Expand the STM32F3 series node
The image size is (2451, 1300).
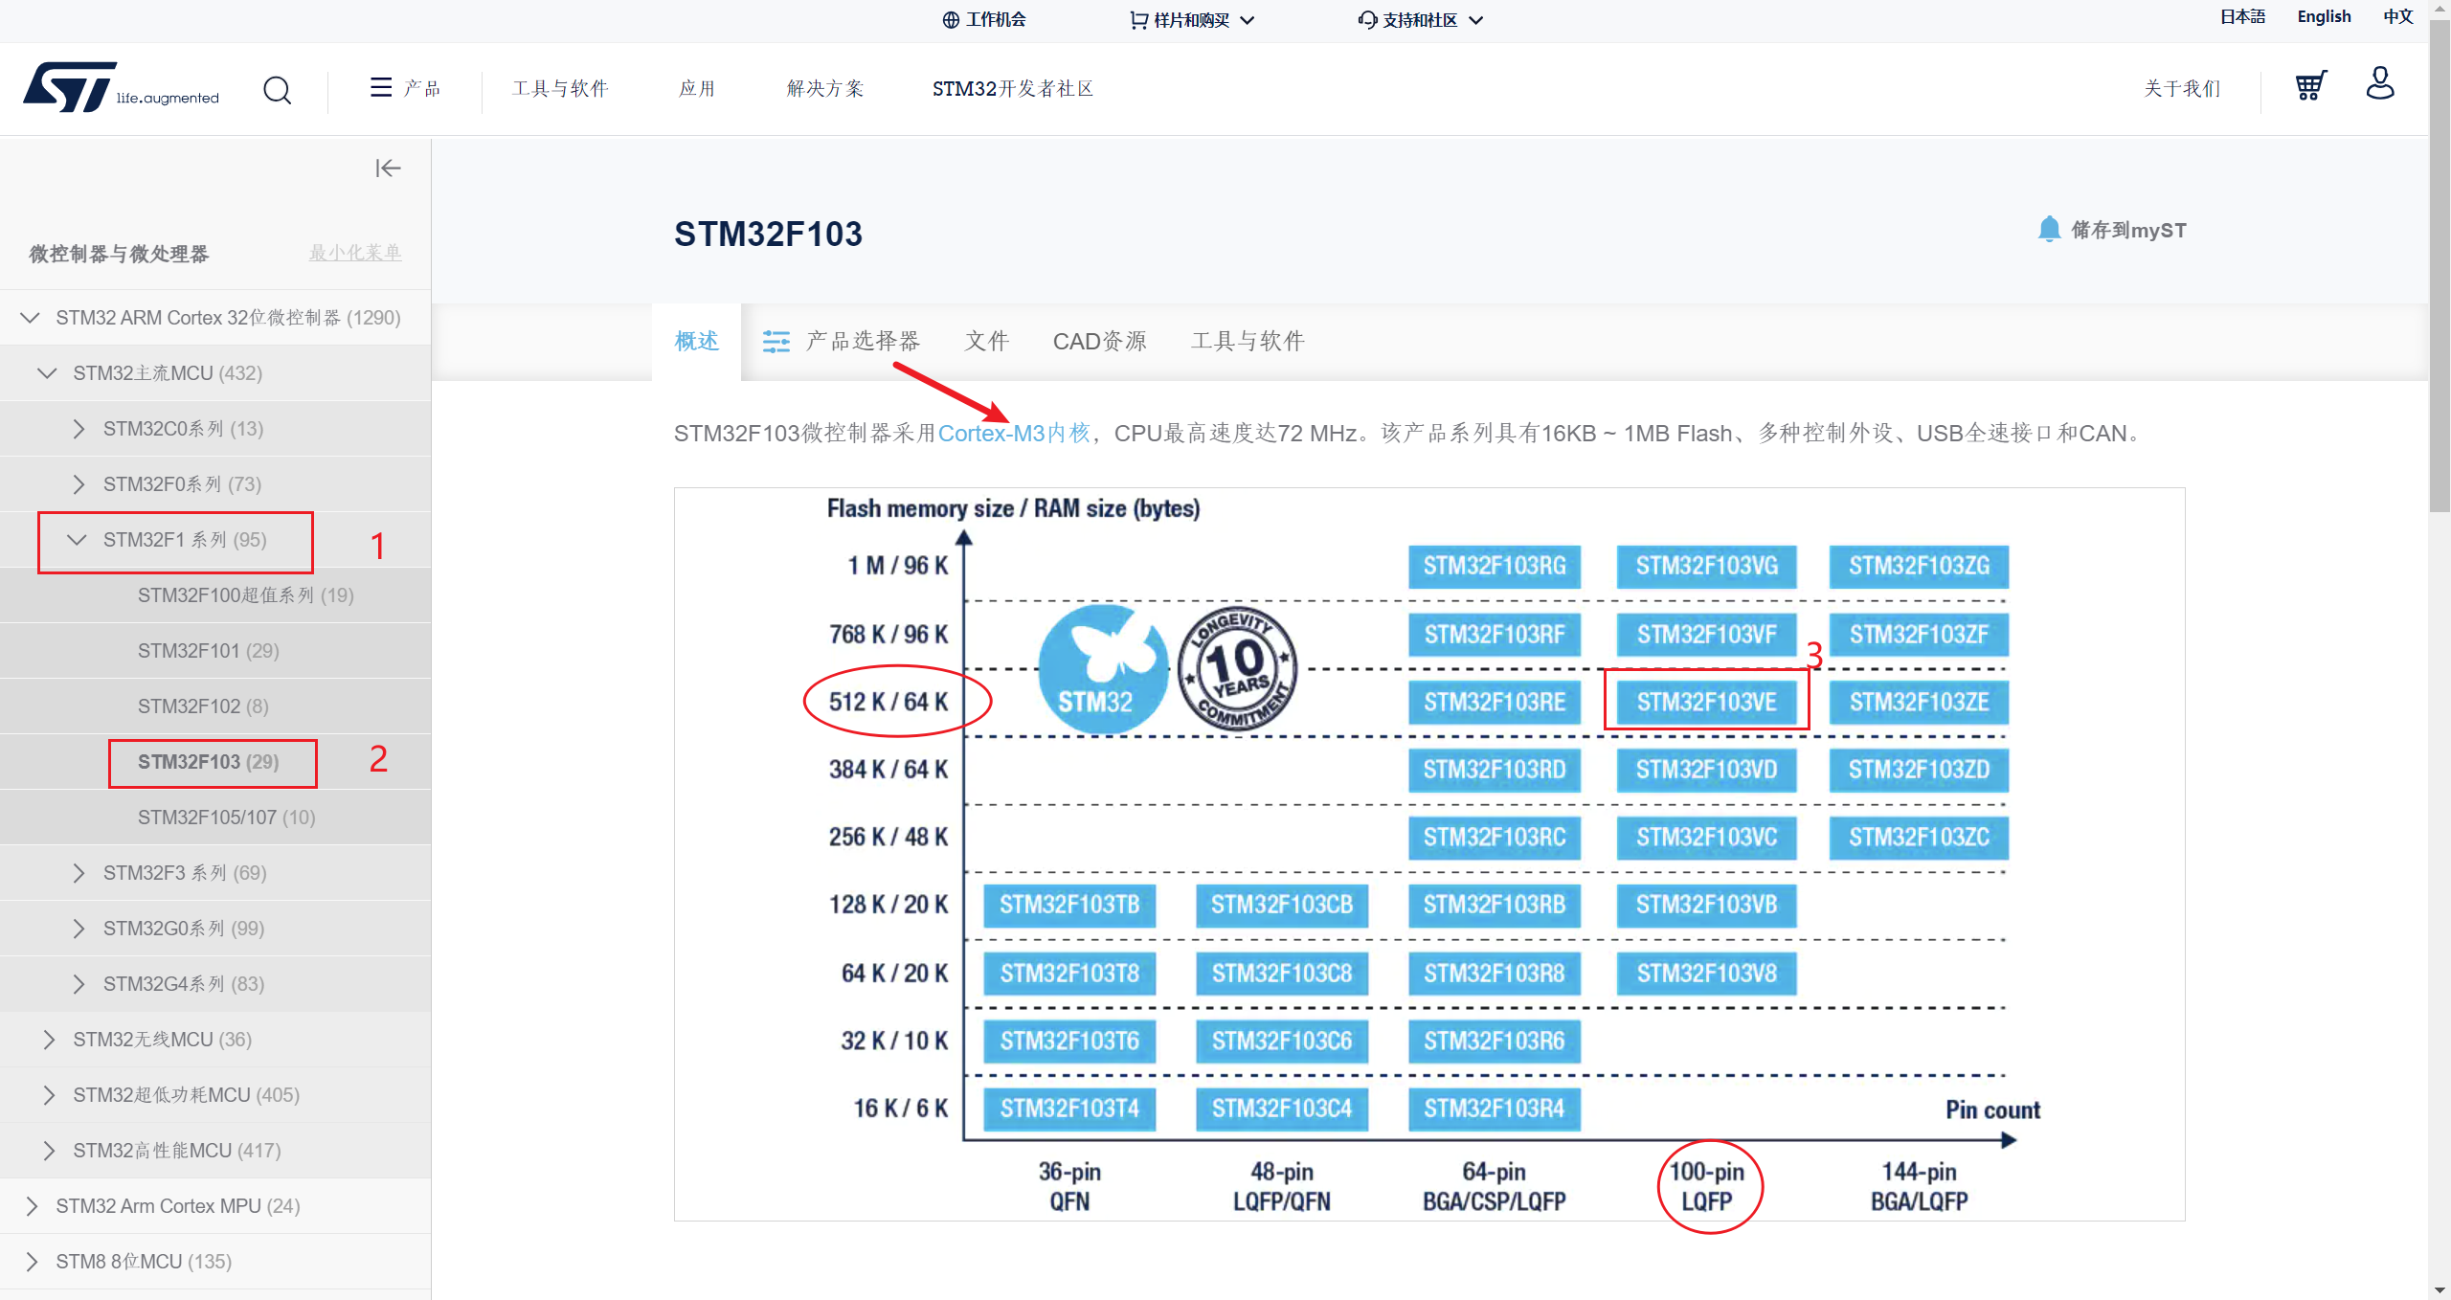click(x=79, y=873)
